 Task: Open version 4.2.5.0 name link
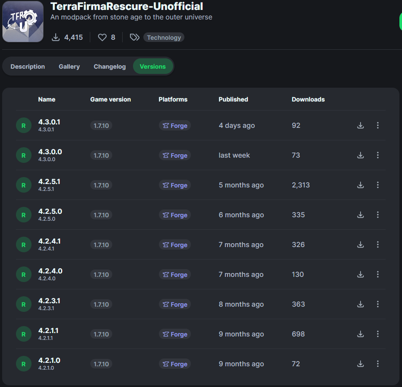tap(50, 211)
